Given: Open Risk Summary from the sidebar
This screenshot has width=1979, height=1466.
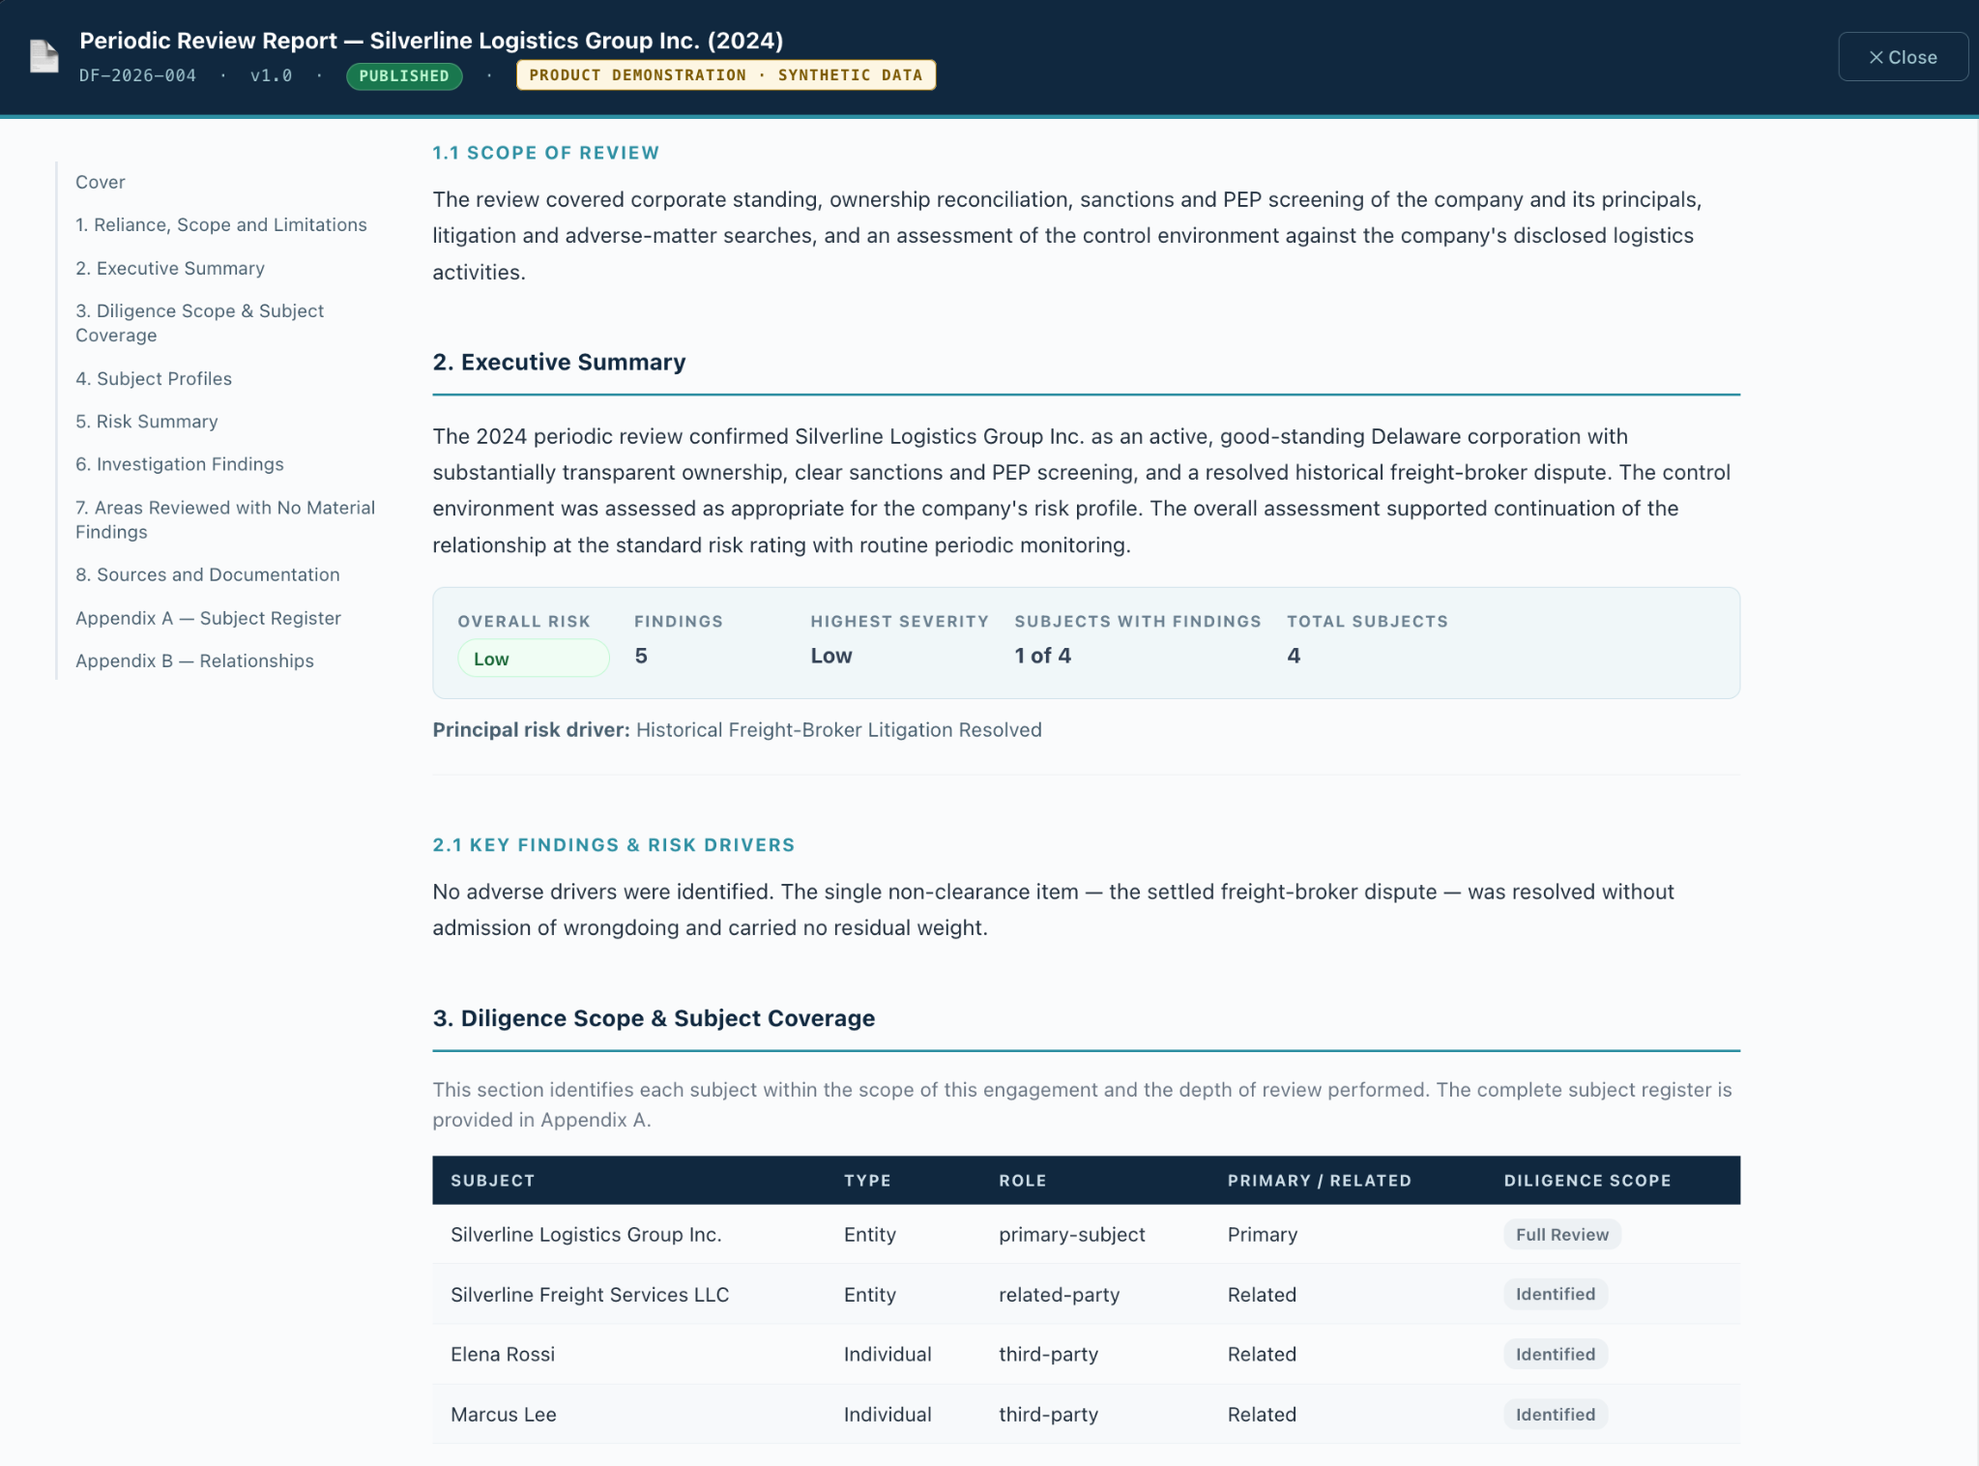Looking at the screenshot, I should pyautogui.click(x=147, y=422).
